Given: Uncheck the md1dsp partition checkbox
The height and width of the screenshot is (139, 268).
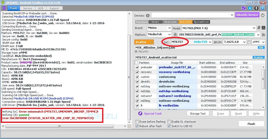Looking at the screenshot, I should coord(137,91).
